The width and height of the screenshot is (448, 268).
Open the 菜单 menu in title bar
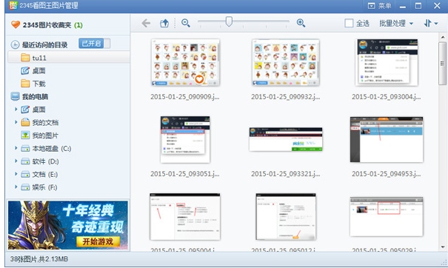tap(379, 5)
